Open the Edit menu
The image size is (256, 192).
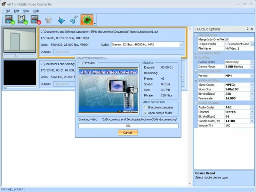point(17,11)
